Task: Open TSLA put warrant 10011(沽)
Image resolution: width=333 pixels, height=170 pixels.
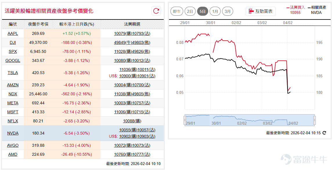Action: [x=147, y=69]
